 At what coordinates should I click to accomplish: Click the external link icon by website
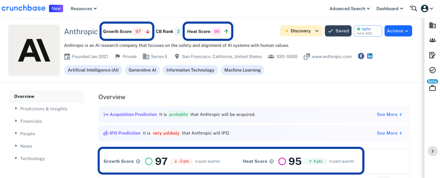pyautogui.click(x=307, y=57)
